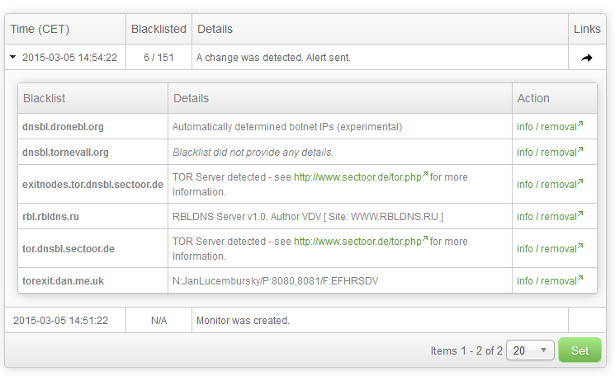Click the Blacklisted column header
Screen dimensions: 615x376
point(158,29)
